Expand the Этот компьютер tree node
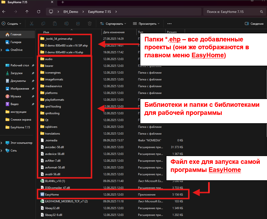 [x=2, y=143]
